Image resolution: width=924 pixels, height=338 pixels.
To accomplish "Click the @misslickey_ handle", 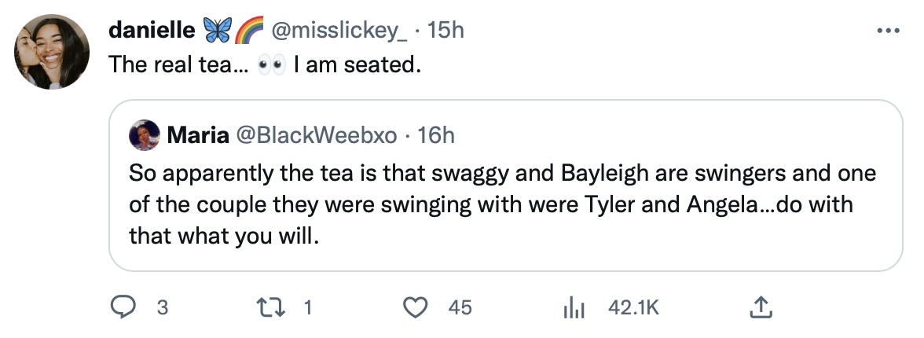I will (339, 30).
